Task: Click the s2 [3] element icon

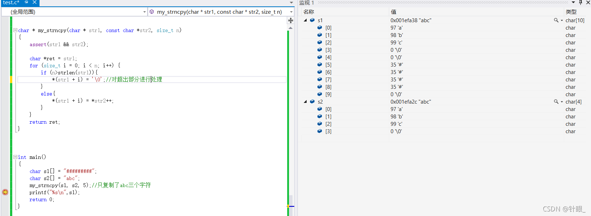Action: (x=320, y=131)
